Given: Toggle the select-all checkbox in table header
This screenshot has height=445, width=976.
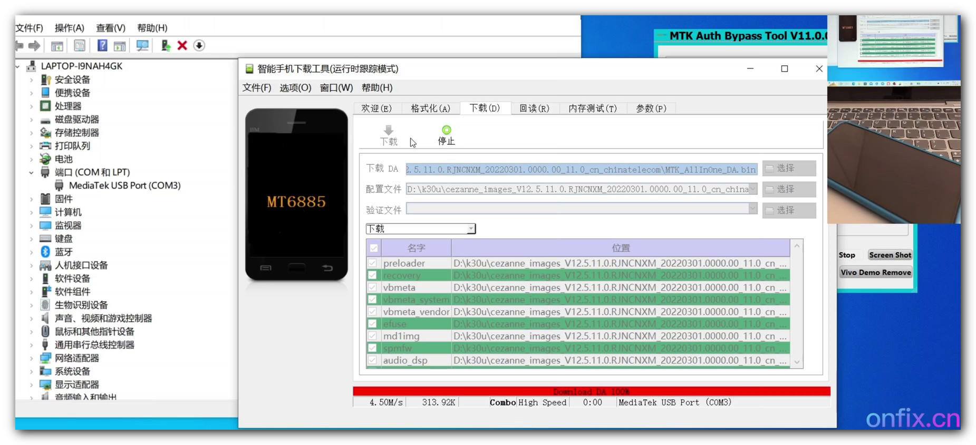Looking at the screenshot, I should click(374, 248).
